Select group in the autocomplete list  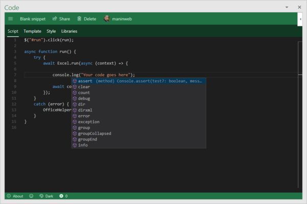coord(139,128)
